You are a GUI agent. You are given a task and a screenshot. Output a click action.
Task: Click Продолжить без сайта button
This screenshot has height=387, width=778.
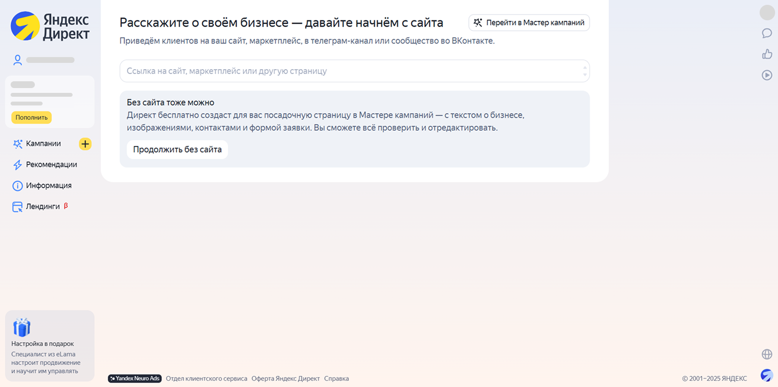[x=177, y=149]
